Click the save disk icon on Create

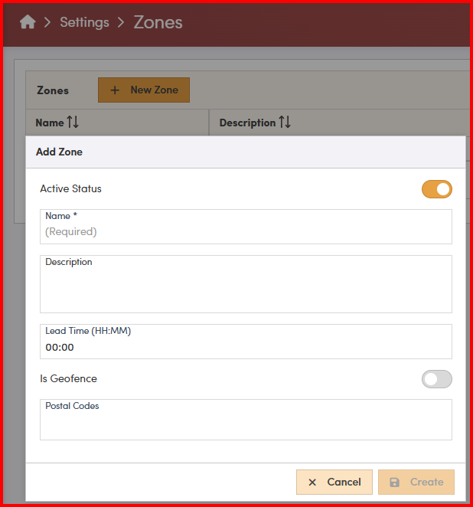click(x=395, y=482)
